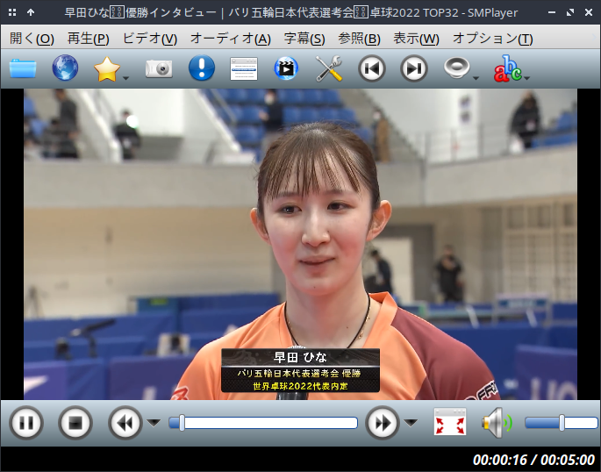Open the オプション(T) menu
Viewport: 601px width, 472px height.
pos(492,39)
